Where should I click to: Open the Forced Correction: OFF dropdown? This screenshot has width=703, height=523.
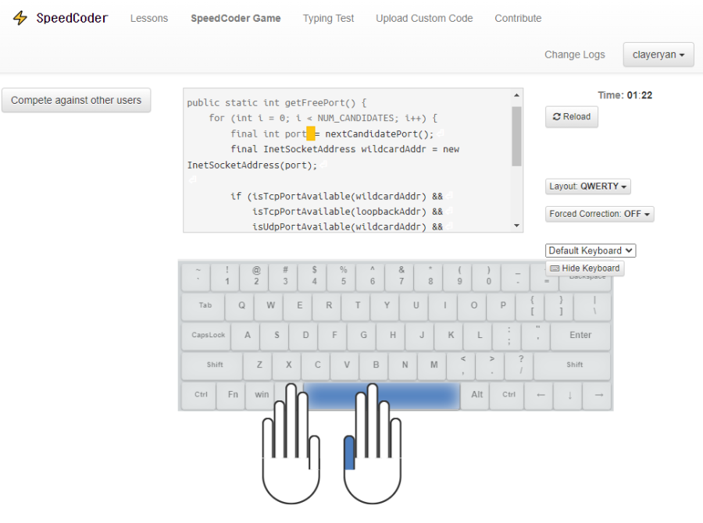pyautogui.click(x=599, y=214)
